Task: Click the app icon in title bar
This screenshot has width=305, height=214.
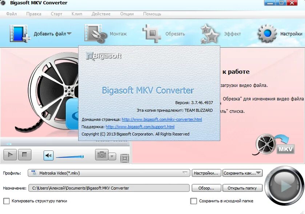Action: [3, 3]
